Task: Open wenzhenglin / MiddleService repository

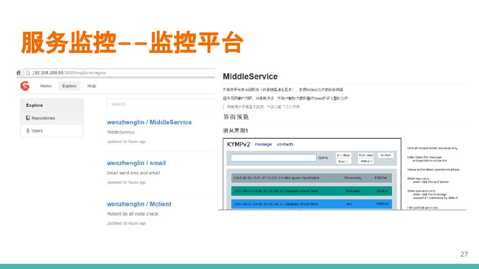Action: tap(149, 122)
